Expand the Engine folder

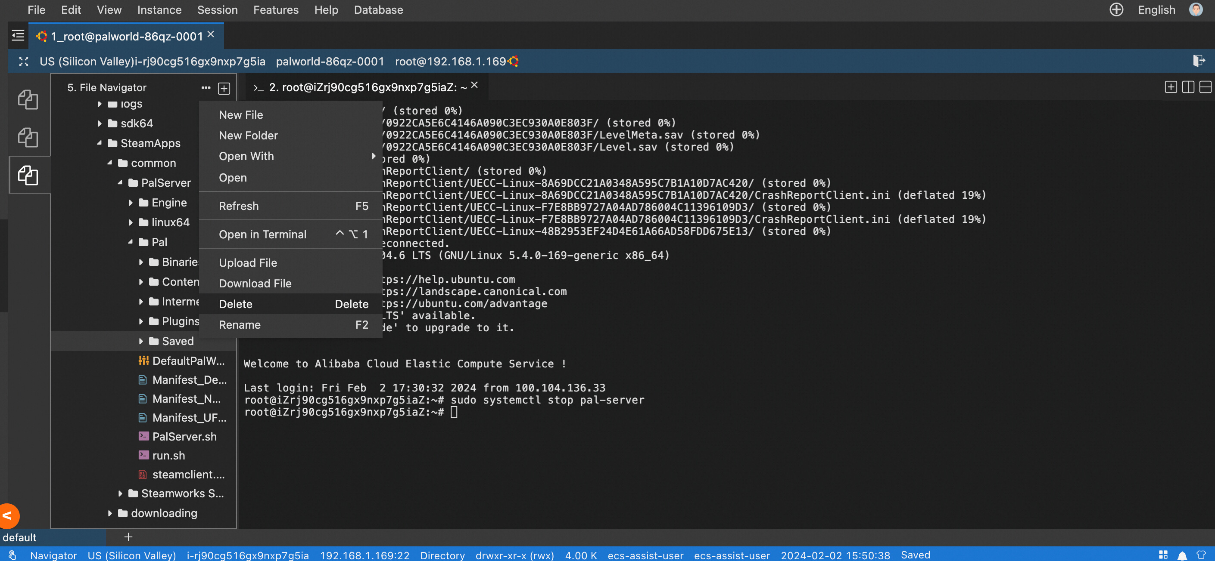coord(131,203)
